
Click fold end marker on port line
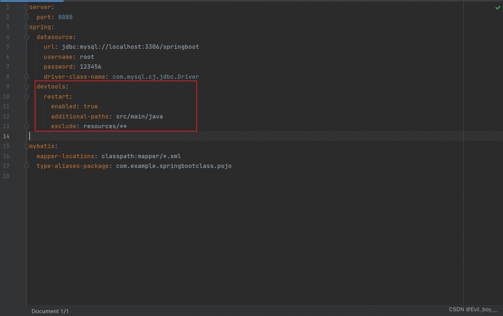pos(27,17)
